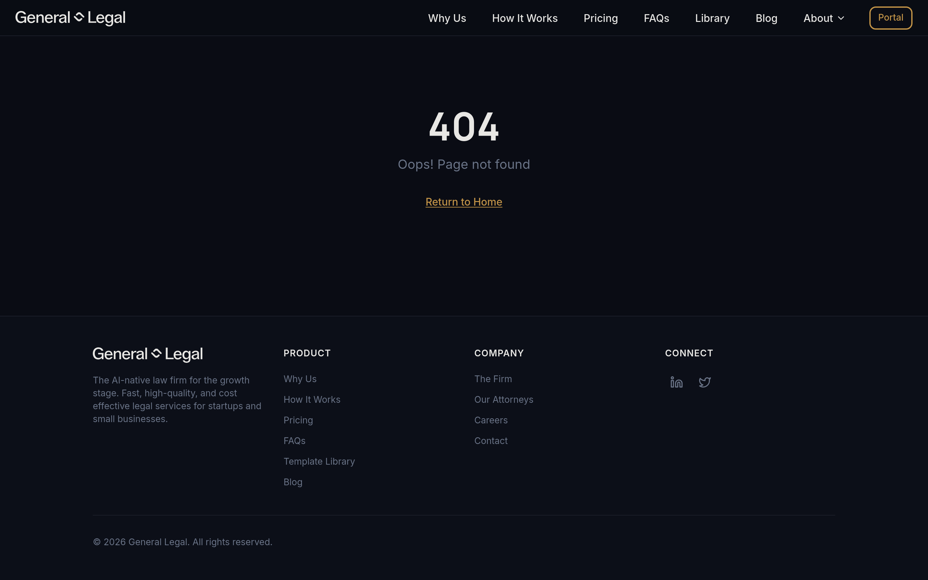Open FAQs from the header nav
The image size is (928, 580).
(x=656, y=18)
